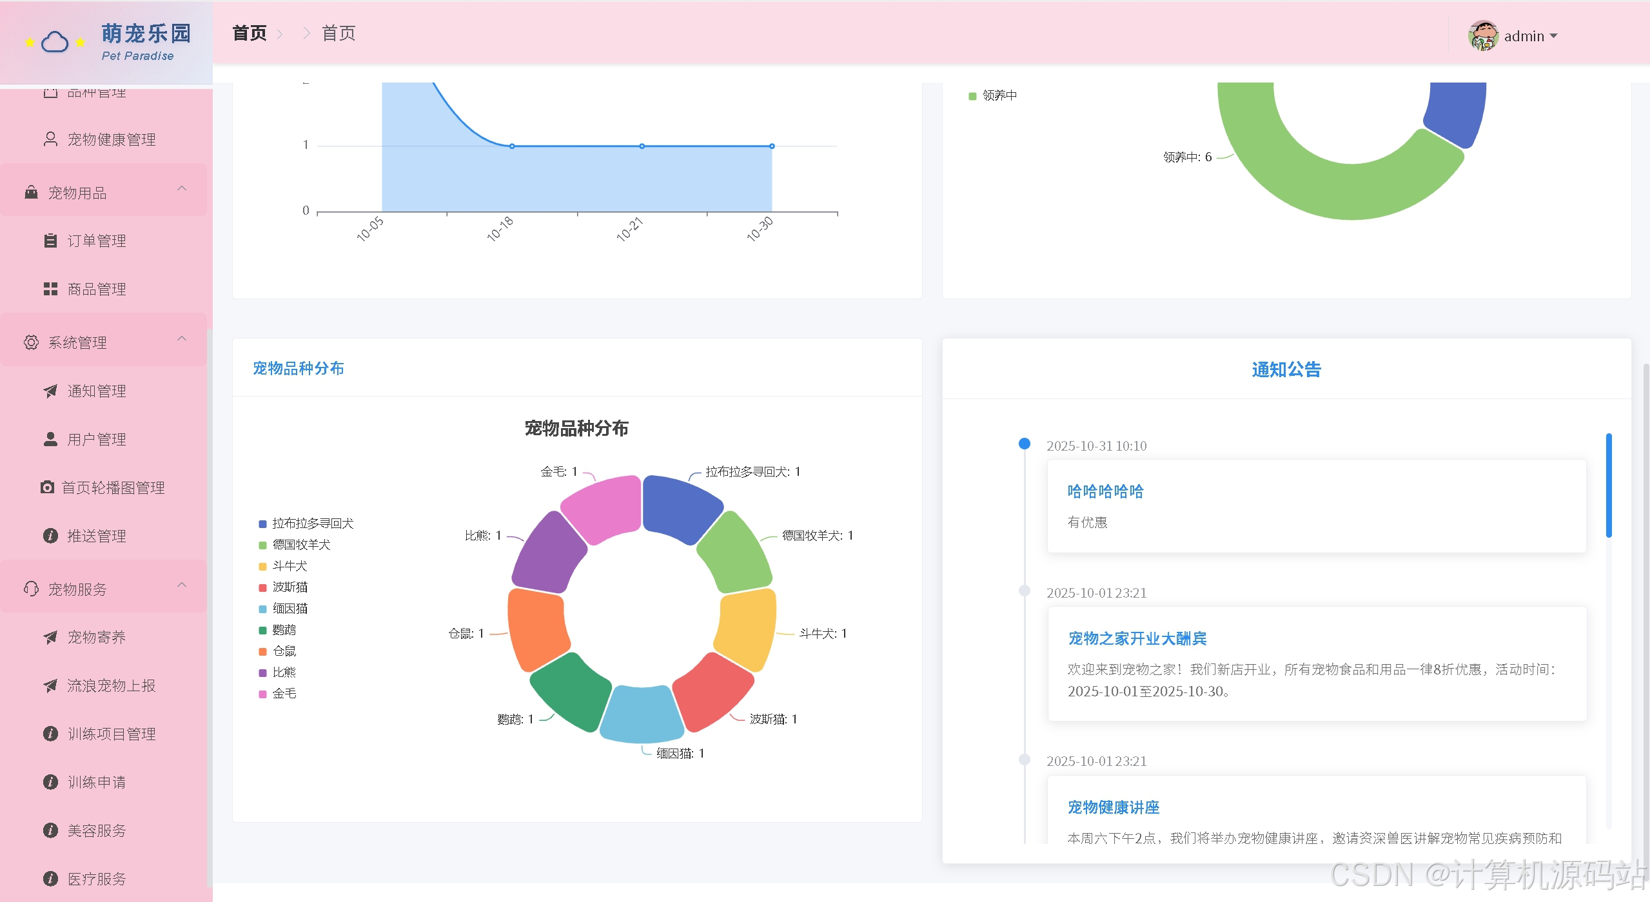This screenshot has width=1650, height=902.
Task: Click the 萌宠乐园 Pet Paradise title
Action: [x=146, y=42]
